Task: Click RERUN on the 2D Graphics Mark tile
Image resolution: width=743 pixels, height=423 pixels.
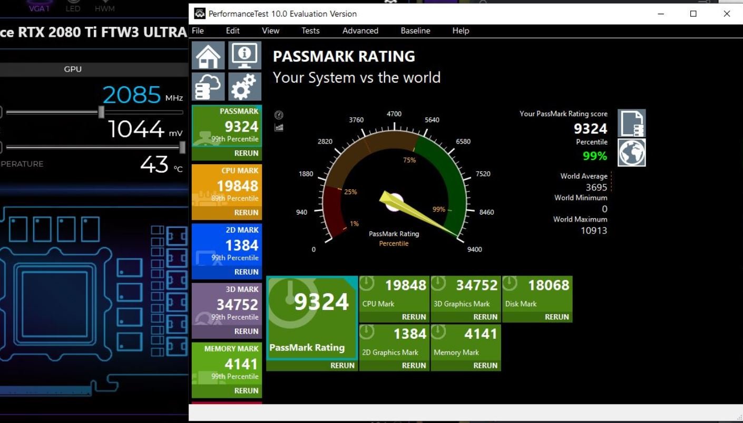Action: (414, 366)
